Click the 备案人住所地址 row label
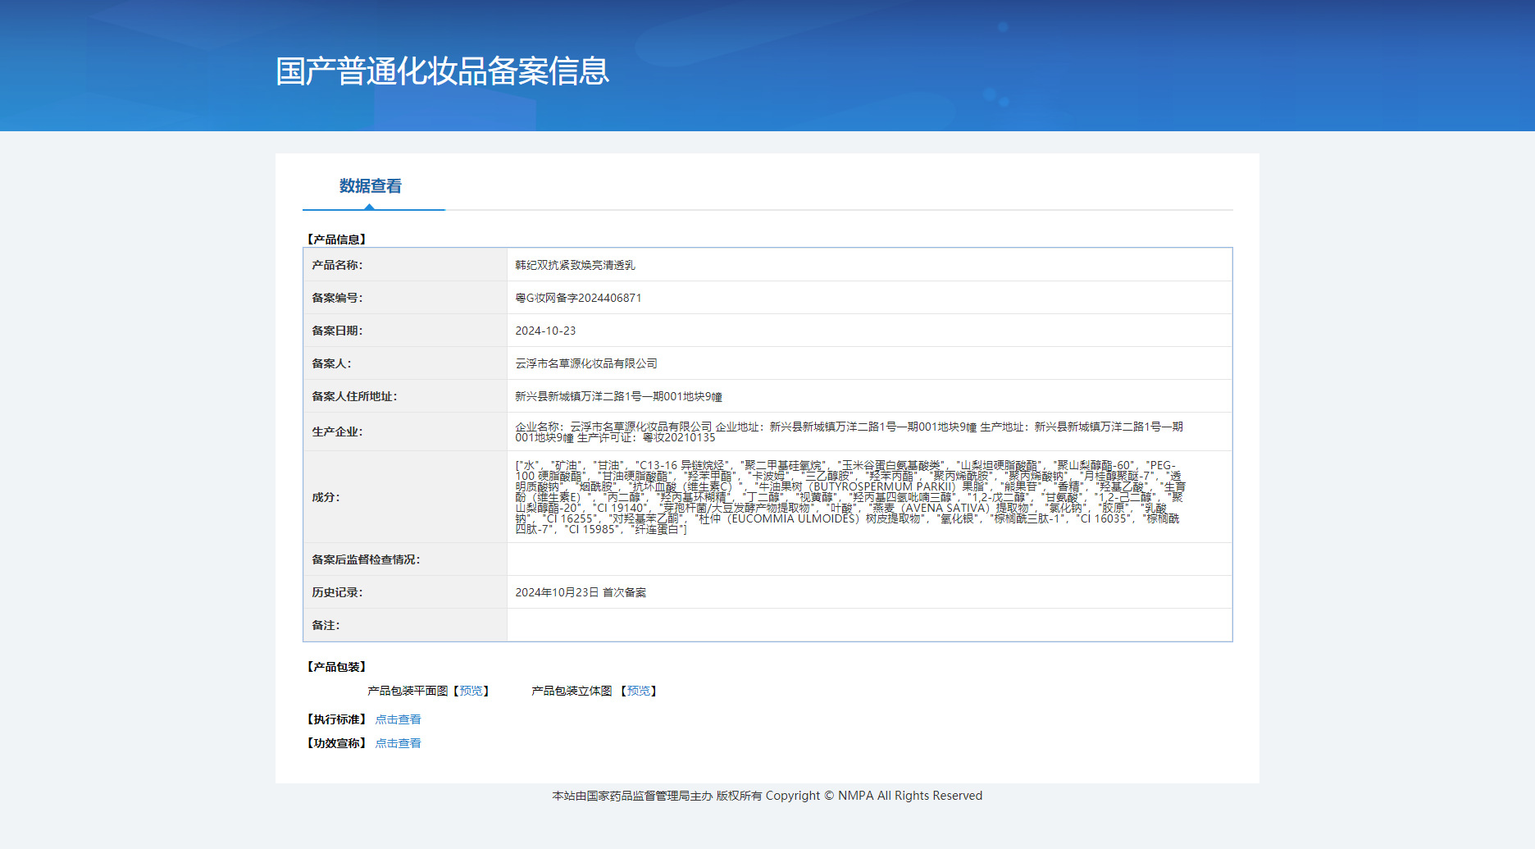 (x=354, y=396)
